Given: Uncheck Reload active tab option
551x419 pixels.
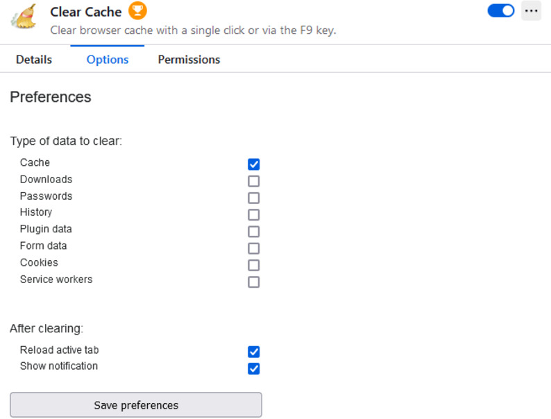Looking at the screenshot, I should click(x=254, y=352).
